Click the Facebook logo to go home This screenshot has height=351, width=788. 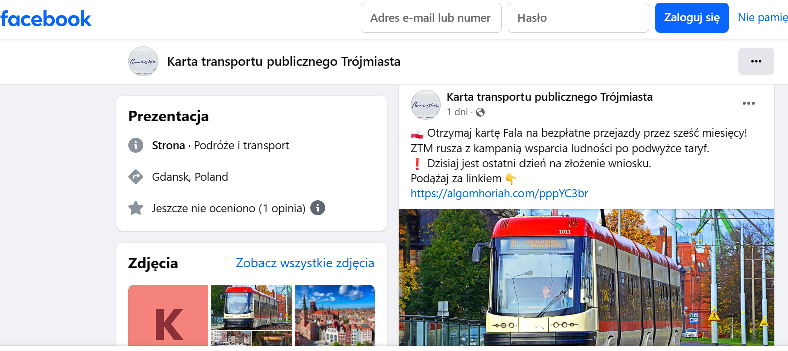46,18
